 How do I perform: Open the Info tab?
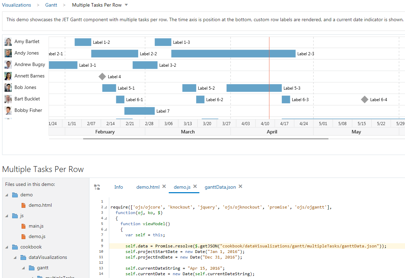118,187
